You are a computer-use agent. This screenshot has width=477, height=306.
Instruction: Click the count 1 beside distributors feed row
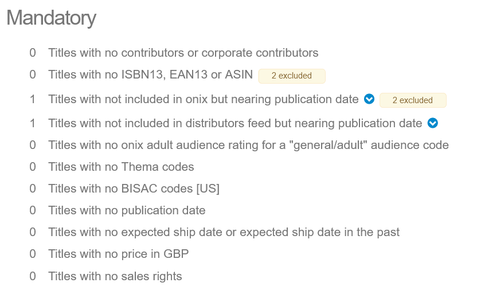[33, 123]
